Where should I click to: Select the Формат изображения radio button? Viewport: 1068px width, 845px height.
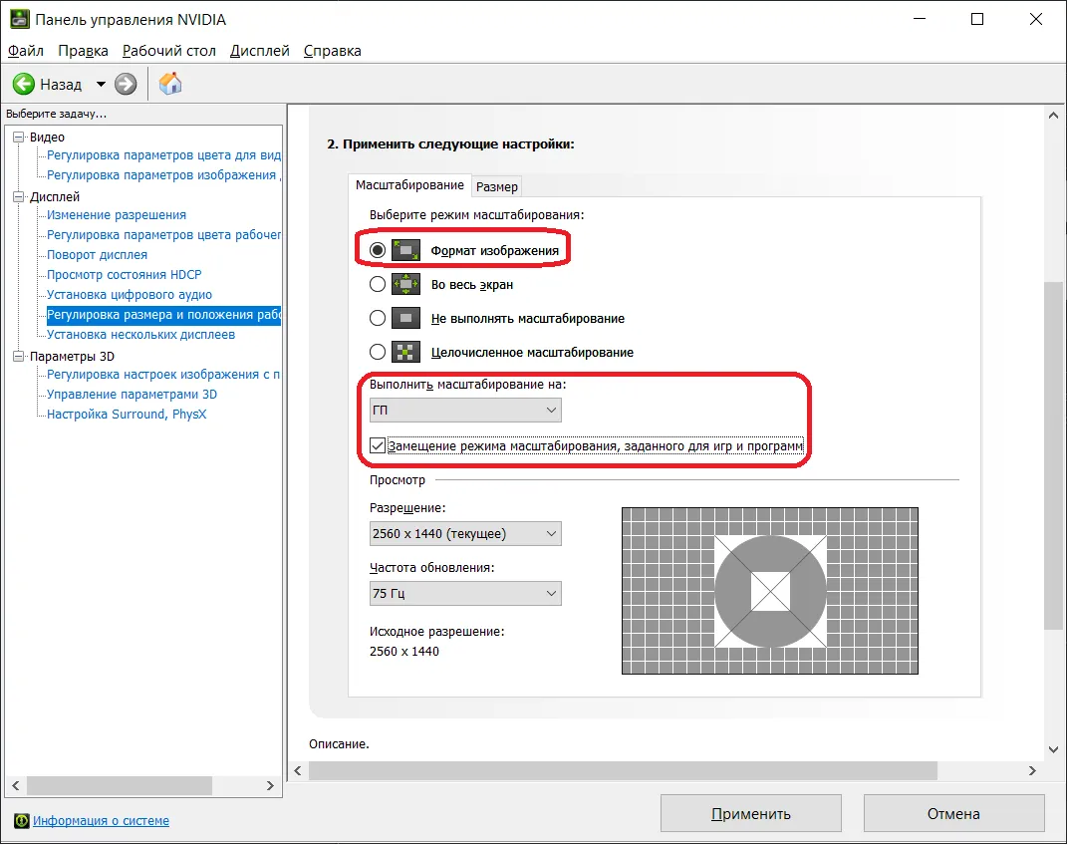point(378,251)
